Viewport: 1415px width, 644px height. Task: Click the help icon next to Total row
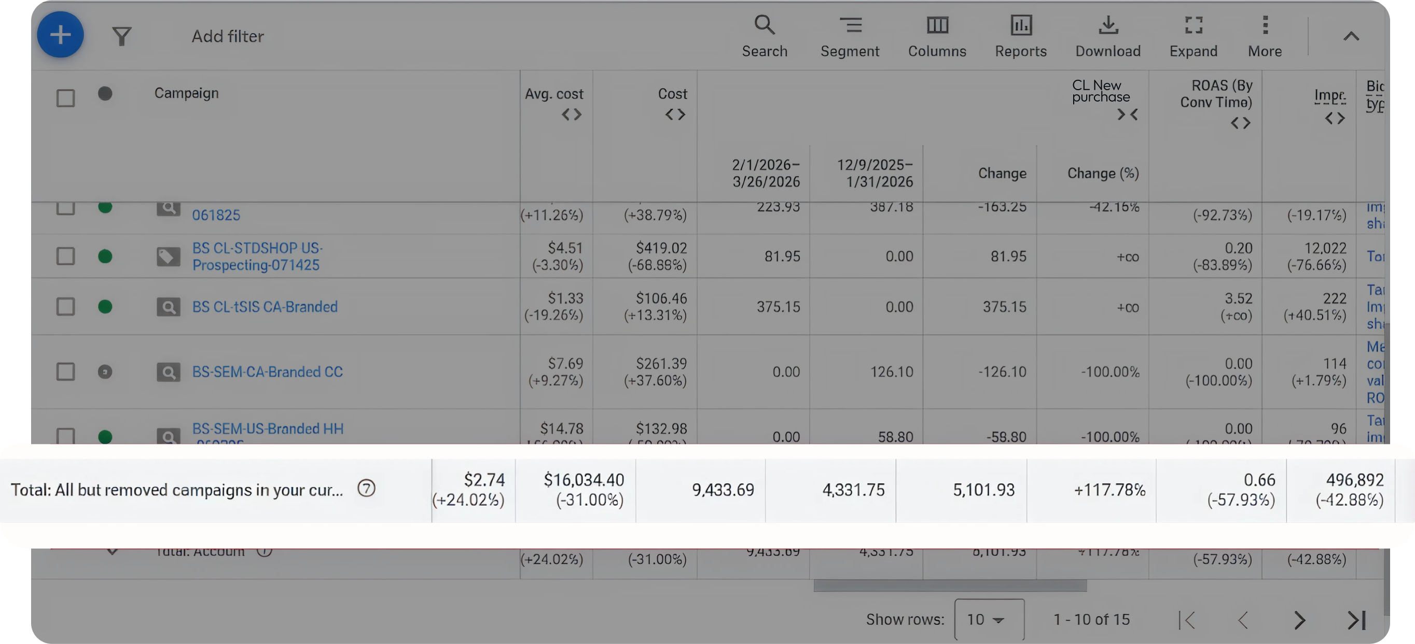[x=366, y=488]
